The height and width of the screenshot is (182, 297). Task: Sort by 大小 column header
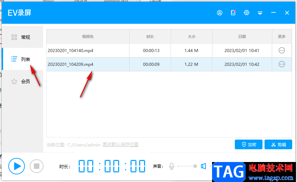tap(192, 37)
